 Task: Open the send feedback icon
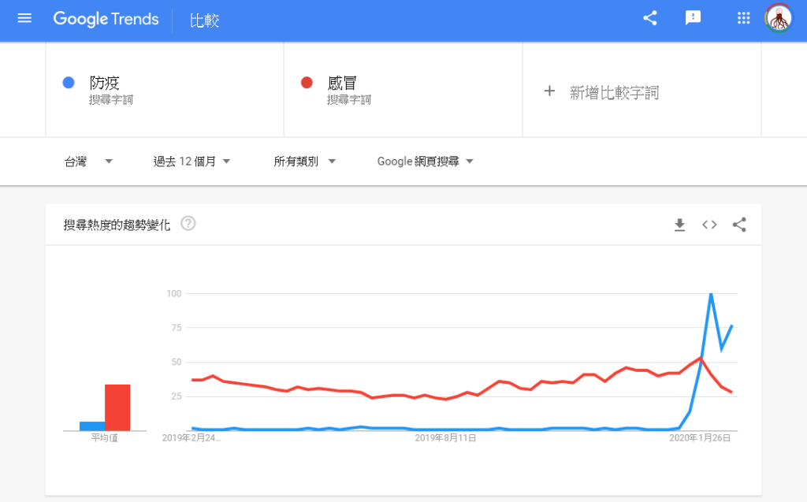point(693,18)
